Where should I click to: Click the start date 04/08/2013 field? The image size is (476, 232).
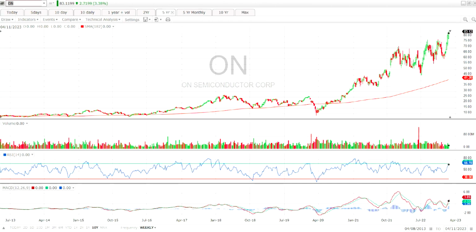(415, 228)
